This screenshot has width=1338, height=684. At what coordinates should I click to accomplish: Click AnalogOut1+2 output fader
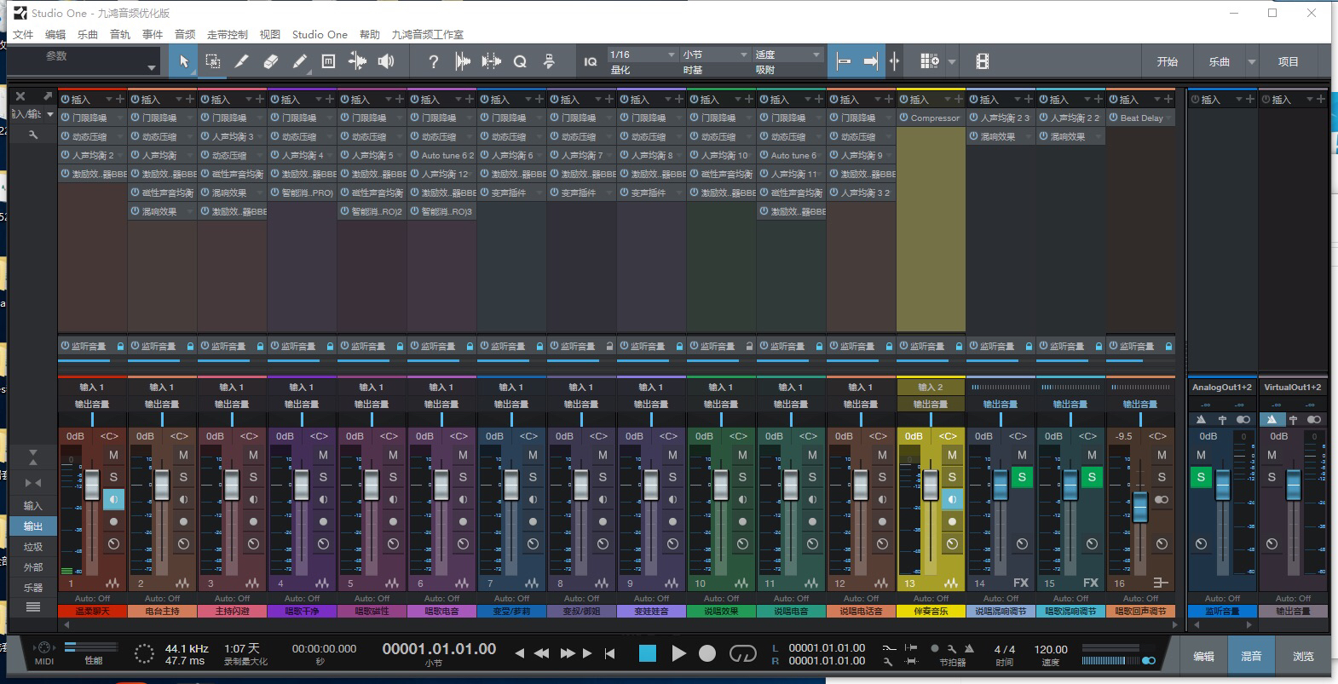pos(1223,486)
